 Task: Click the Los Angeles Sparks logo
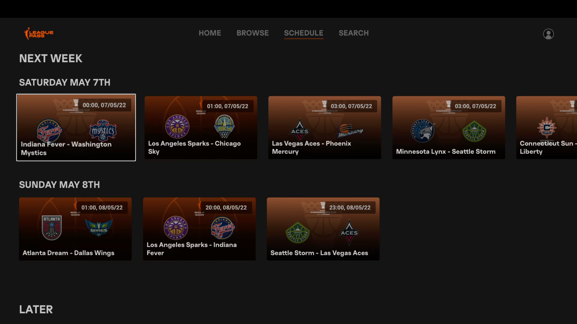click(177, 126)
